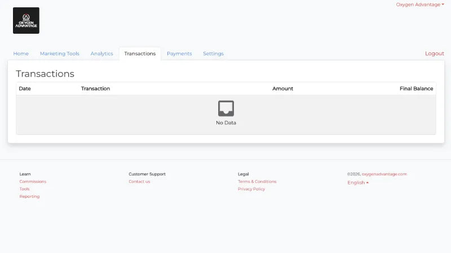Open the Commissions footer link
This screenshot has height=253, width=451.
tap(33, 182)
